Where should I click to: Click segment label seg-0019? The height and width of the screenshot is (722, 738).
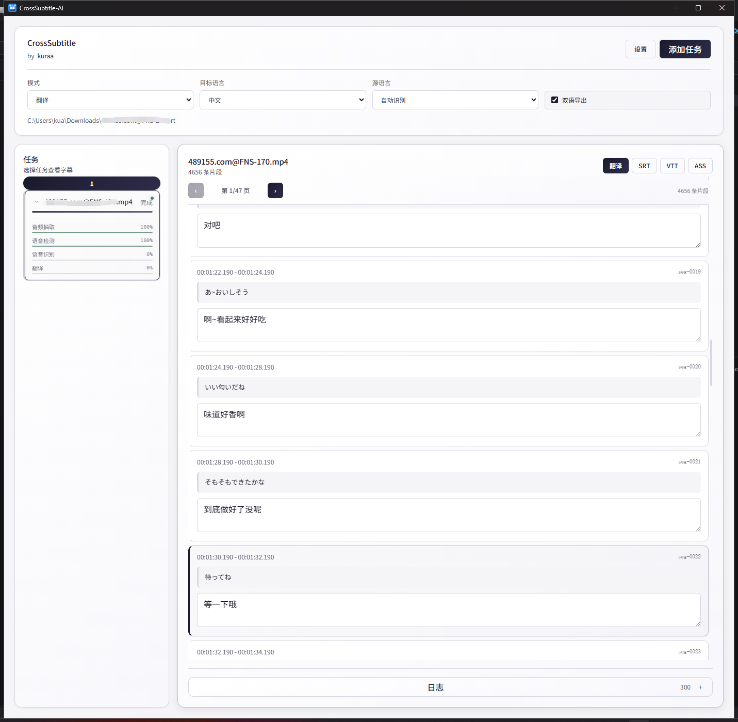(x=690, y=271)
